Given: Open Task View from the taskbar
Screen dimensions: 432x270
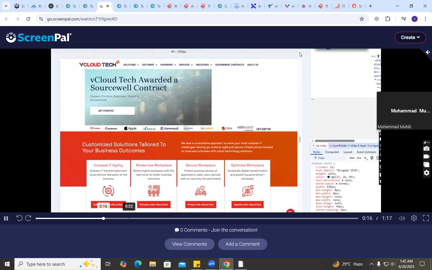Looking at the screenshot, I should click(x=108, y=264).
